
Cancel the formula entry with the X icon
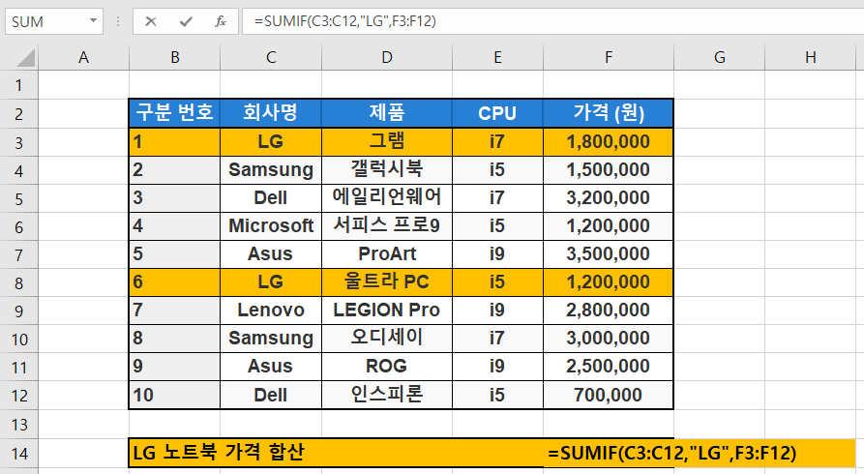pyautogui.click(x=150, y=21)
